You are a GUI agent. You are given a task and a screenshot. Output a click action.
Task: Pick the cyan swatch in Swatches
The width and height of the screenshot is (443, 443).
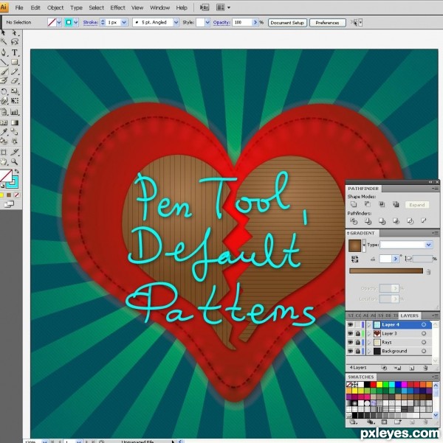pyautogui.click(x=392, y=385)
